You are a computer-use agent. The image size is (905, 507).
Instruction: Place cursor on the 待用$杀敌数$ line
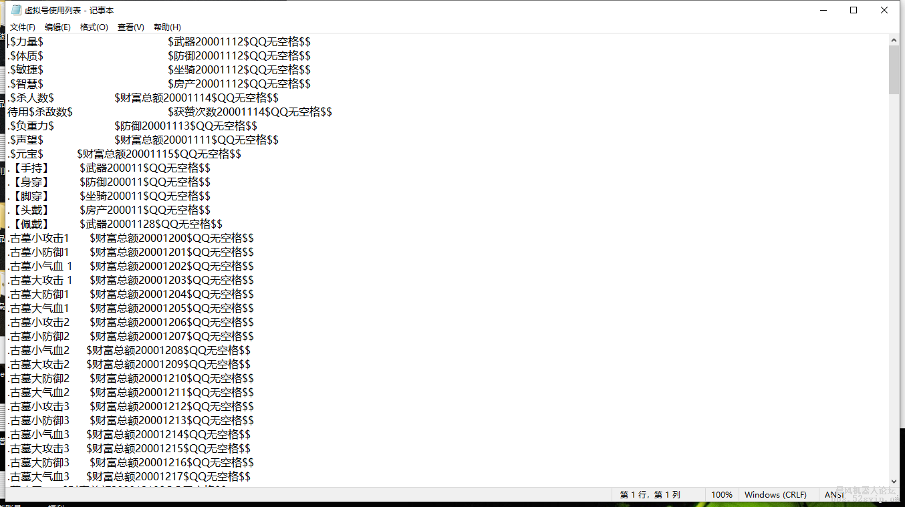tap(40, 112)
